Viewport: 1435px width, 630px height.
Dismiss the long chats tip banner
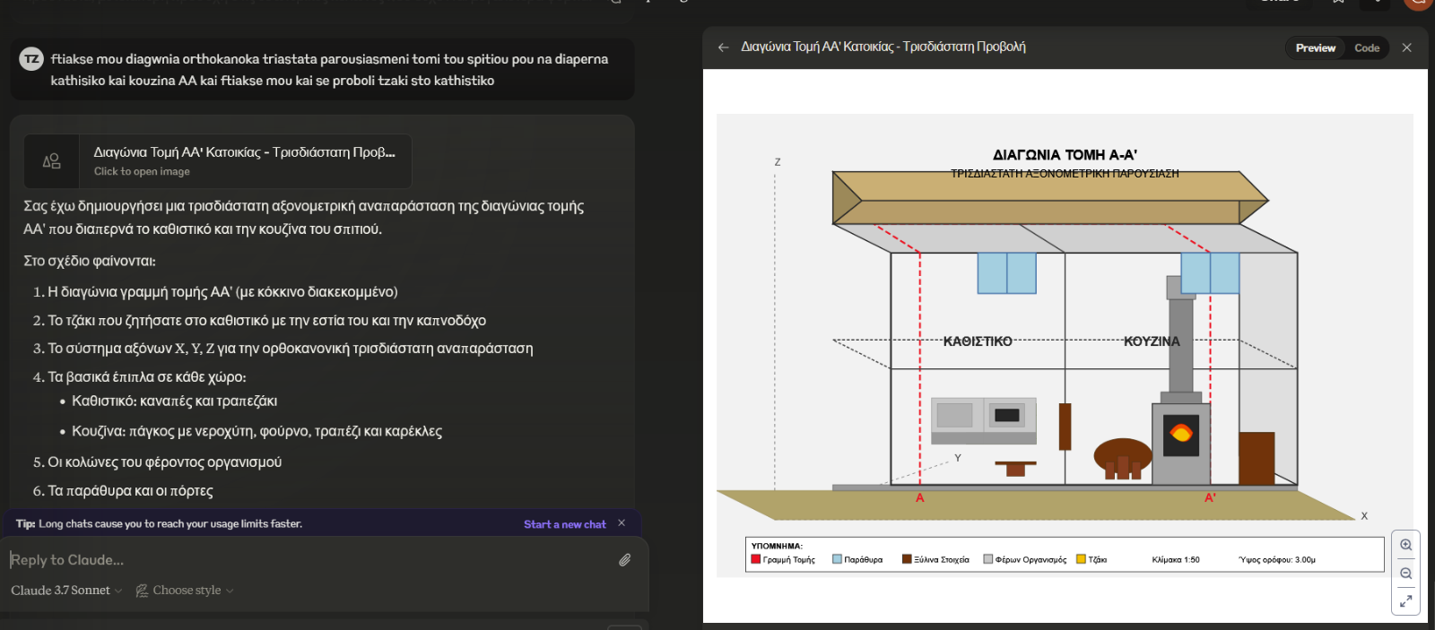(622, 523)
